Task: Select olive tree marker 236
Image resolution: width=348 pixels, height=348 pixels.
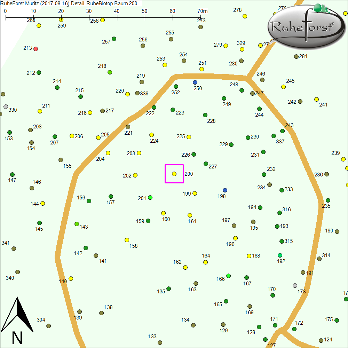Action: (x=326, y=174)
